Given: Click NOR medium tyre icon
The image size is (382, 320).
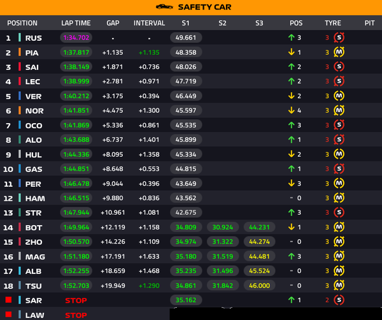Looking at the screenshot, I should tap(339, 110).
